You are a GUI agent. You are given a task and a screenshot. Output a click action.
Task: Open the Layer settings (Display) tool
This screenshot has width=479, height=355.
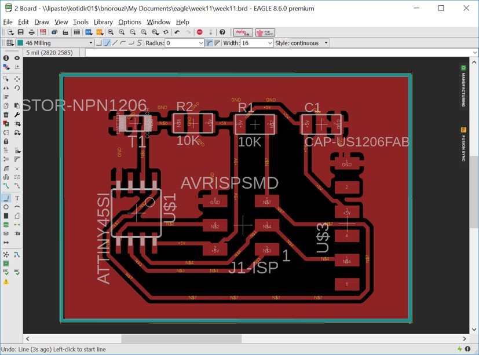[x=6, y=67]
